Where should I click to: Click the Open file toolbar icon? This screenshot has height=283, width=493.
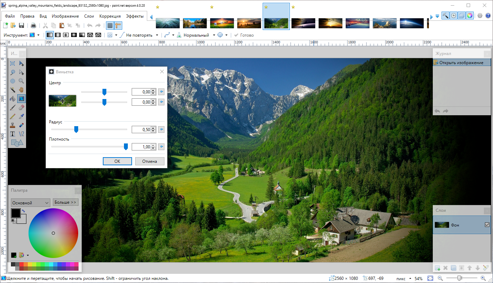13,25
